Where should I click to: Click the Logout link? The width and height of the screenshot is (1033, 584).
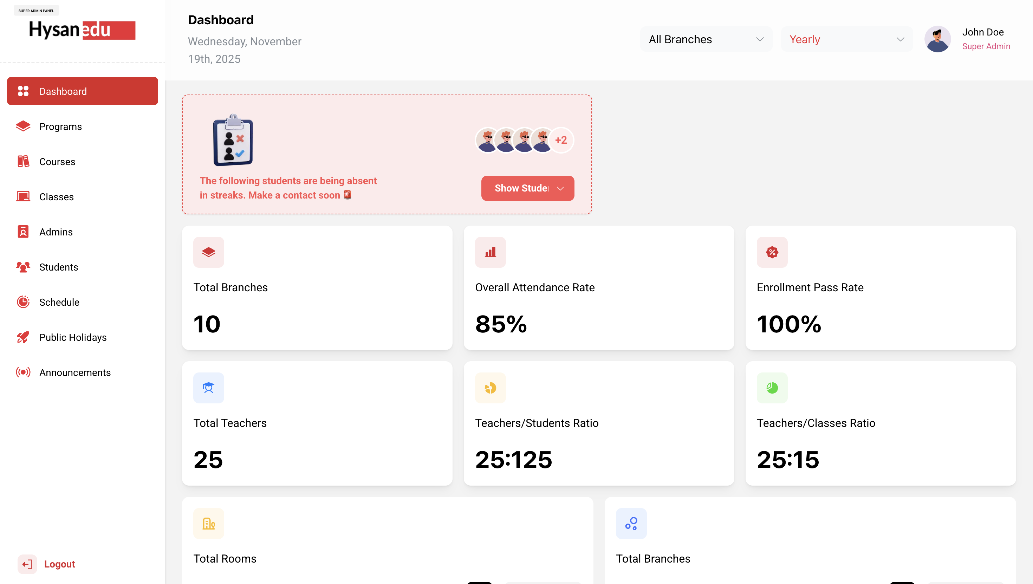(x=59, y=564)
